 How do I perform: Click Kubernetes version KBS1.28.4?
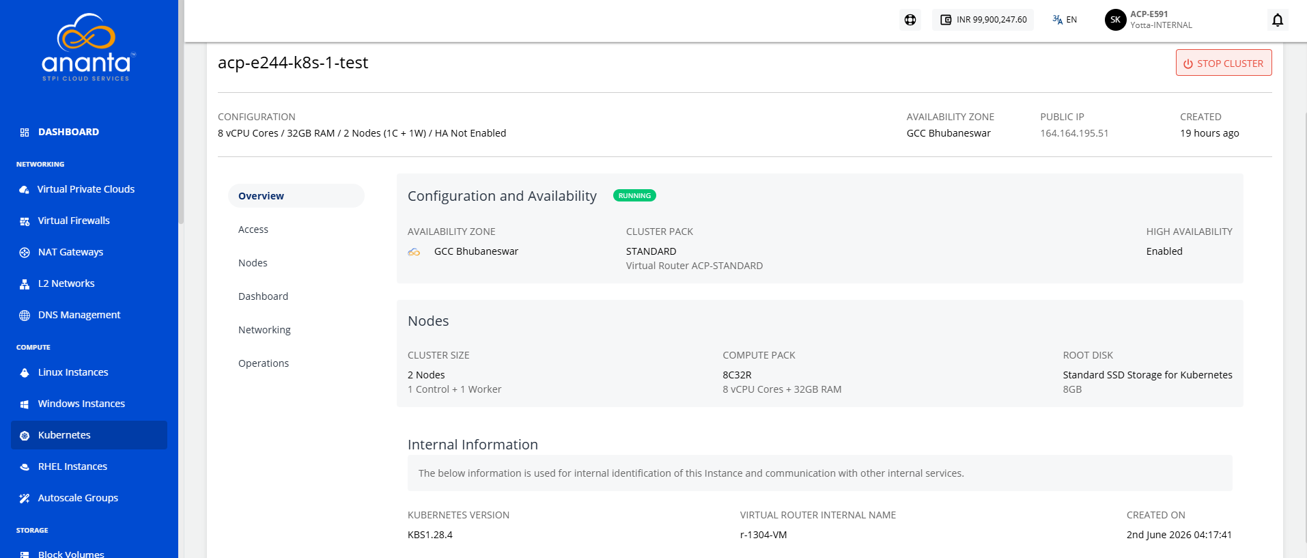pos(430,535)
